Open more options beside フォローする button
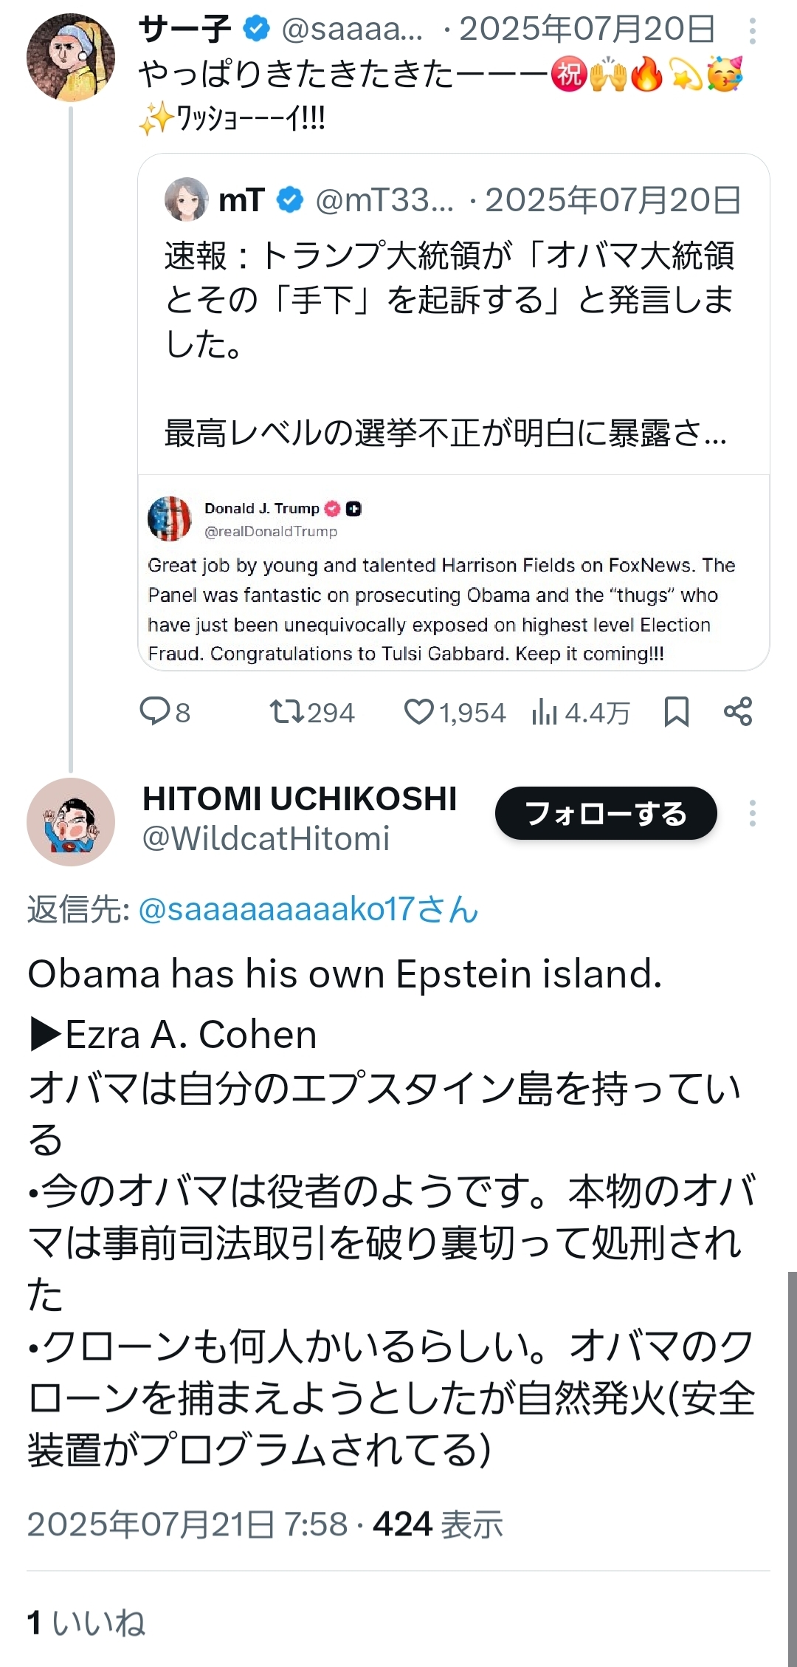Screen dimensions: 797x1667 coord(752,813)
